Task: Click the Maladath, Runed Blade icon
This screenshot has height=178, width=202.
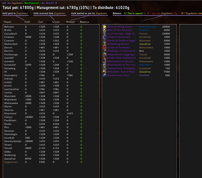Action: pyautogui.click(x=105, y=72)
